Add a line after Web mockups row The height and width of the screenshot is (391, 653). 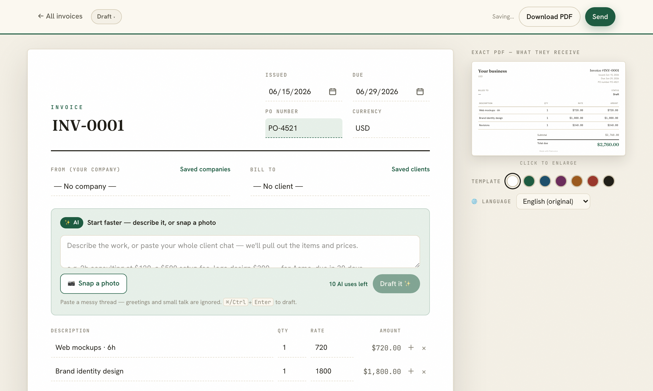tap(411, 348)
